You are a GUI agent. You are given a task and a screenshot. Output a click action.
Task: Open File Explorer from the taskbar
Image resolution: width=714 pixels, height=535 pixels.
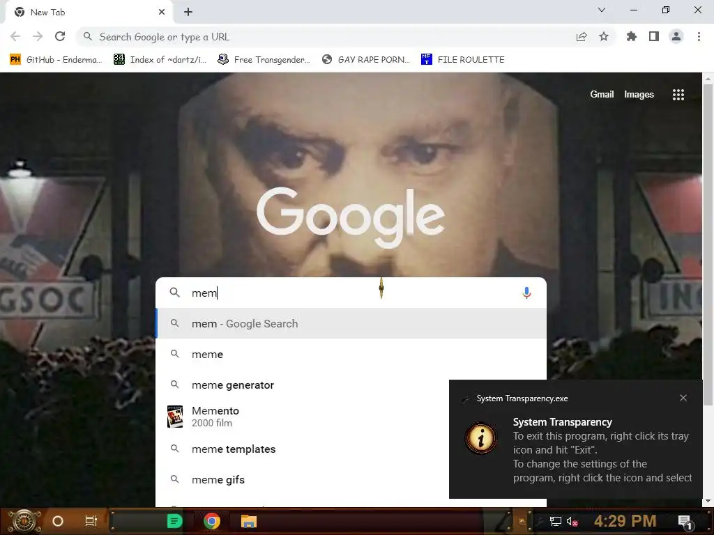tap(249, 521)
